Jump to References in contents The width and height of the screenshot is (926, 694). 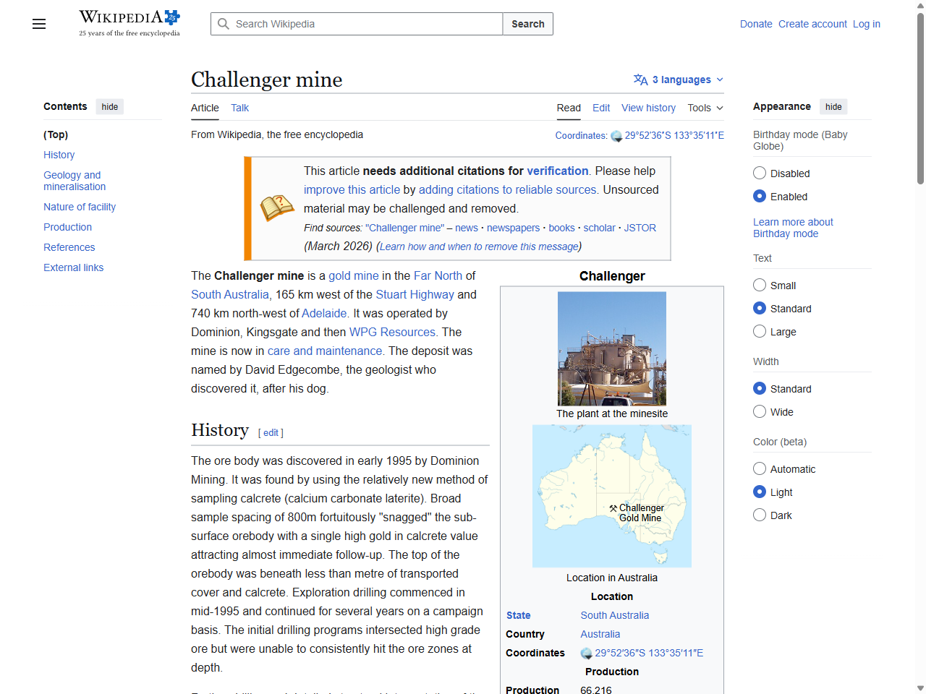pos(69,247)
